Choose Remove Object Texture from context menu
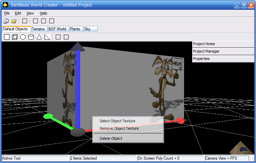256x163 pixels. tap(128, 128)
